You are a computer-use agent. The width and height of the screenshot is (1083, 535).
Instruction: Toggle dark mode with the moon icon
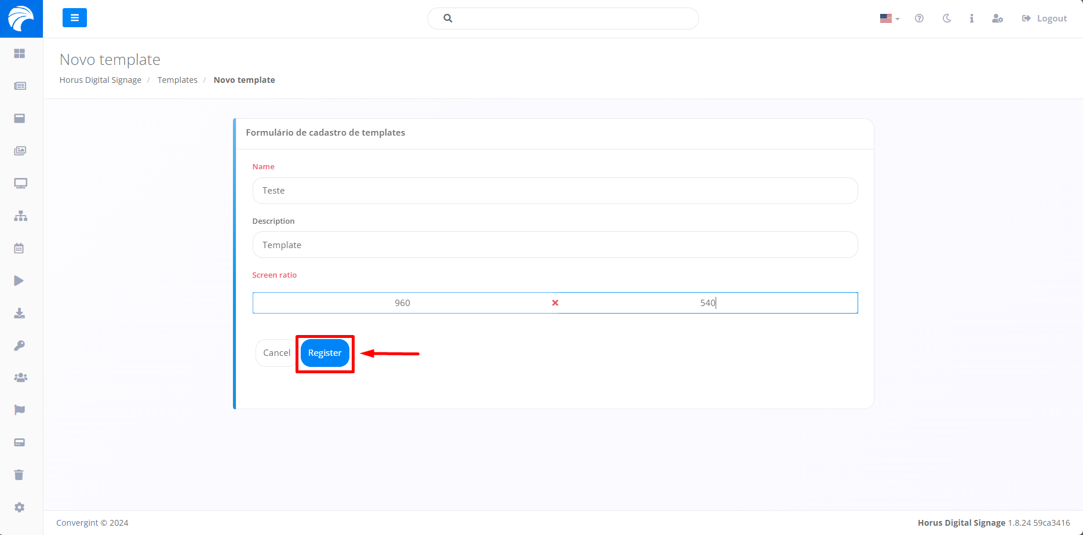point(947,19)
